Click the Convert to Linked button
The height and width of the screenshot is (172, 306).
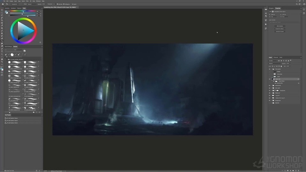coord(280,29)
